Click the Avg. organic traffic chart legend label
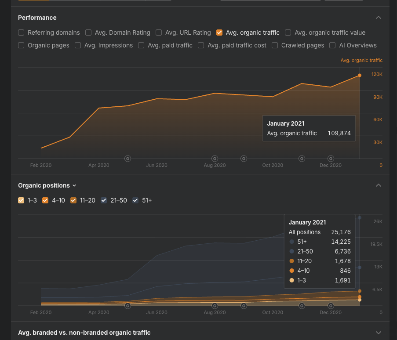Viewport: 397px width, 340px height. (361, 60)
